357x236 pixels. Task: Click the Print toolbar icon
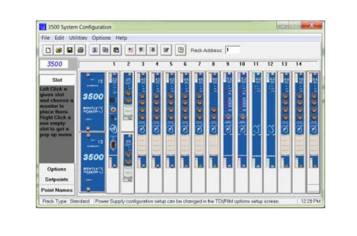(x=80, y=50)
